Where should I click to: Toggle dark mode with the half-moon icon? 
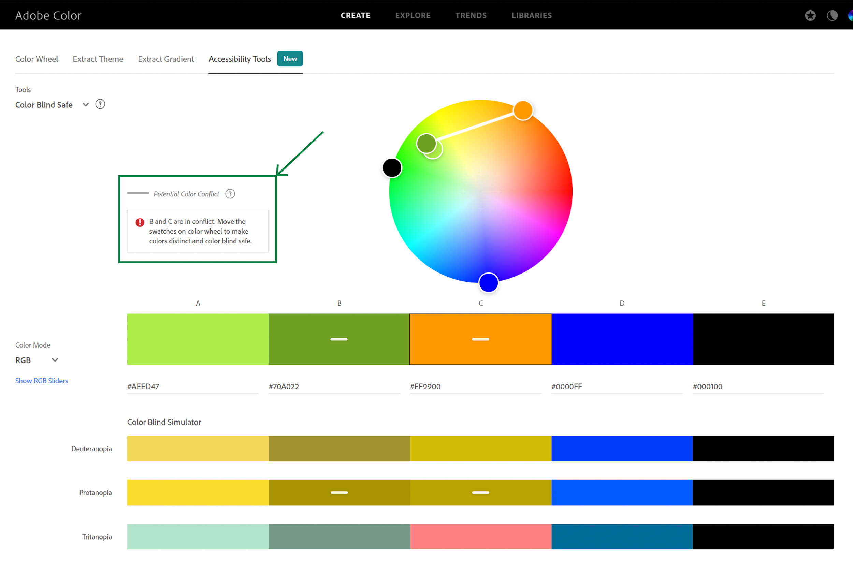(832, 15)
